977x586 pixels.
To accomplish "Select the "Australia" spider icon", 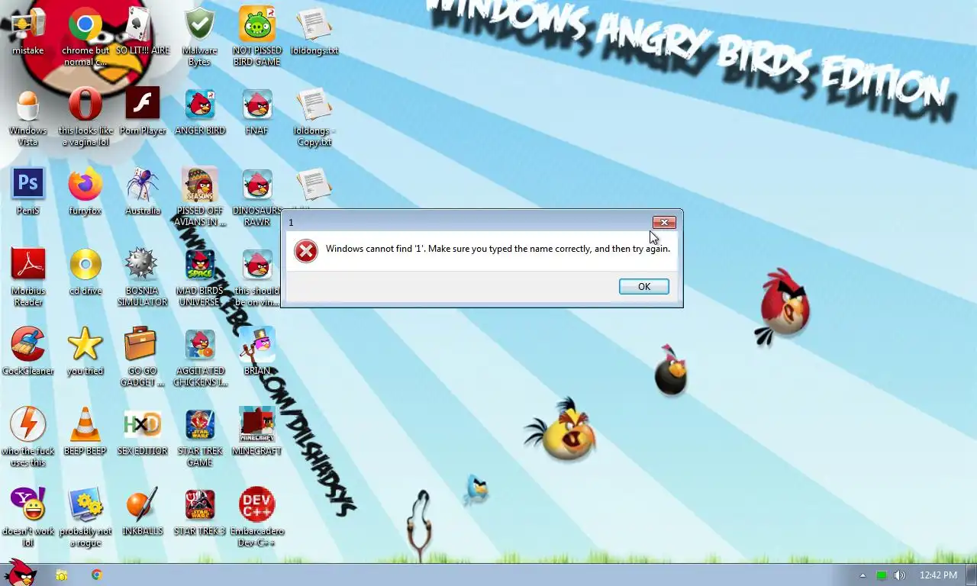I will pyautogui.click(x=143, y=192).
